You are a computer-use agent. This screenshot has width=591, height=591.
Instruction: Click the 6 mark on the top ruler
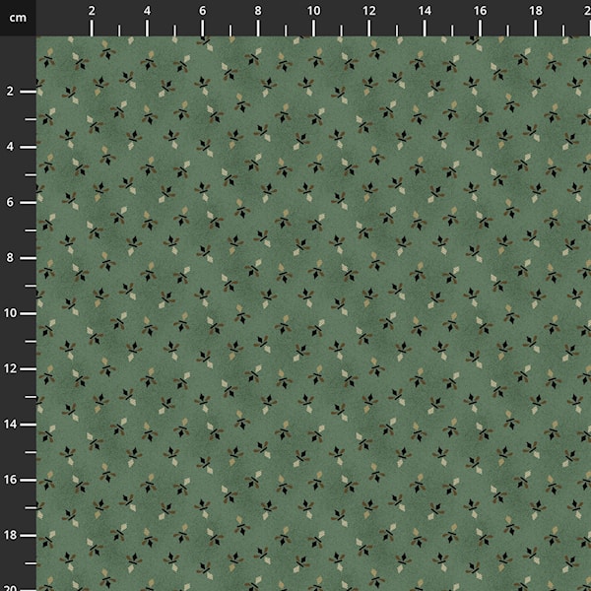click(x=203, y=11)
